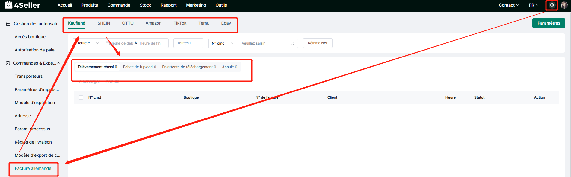Click the Commandes & Expédition icon

(8, 63)
